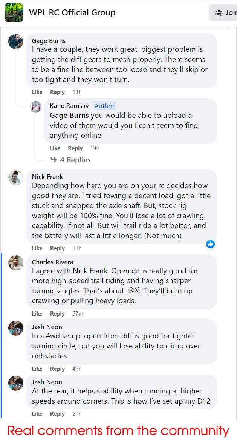Click the WPL RC Official Group avatar
The height and width of the screenshot is (441, 237).
coord(14,12)
